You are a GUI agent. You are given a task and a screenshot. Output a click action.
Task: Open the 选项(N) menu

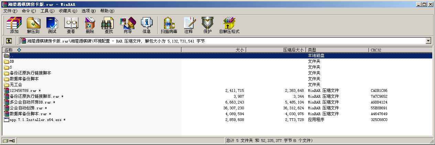click(88, 11)
